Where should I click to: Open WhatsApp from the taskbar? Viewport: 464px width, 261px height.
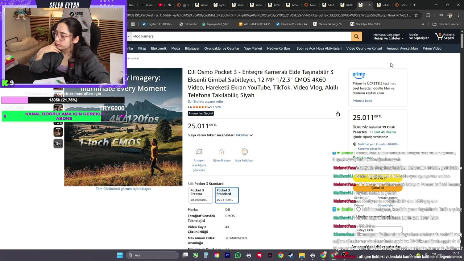pos(238,255)
